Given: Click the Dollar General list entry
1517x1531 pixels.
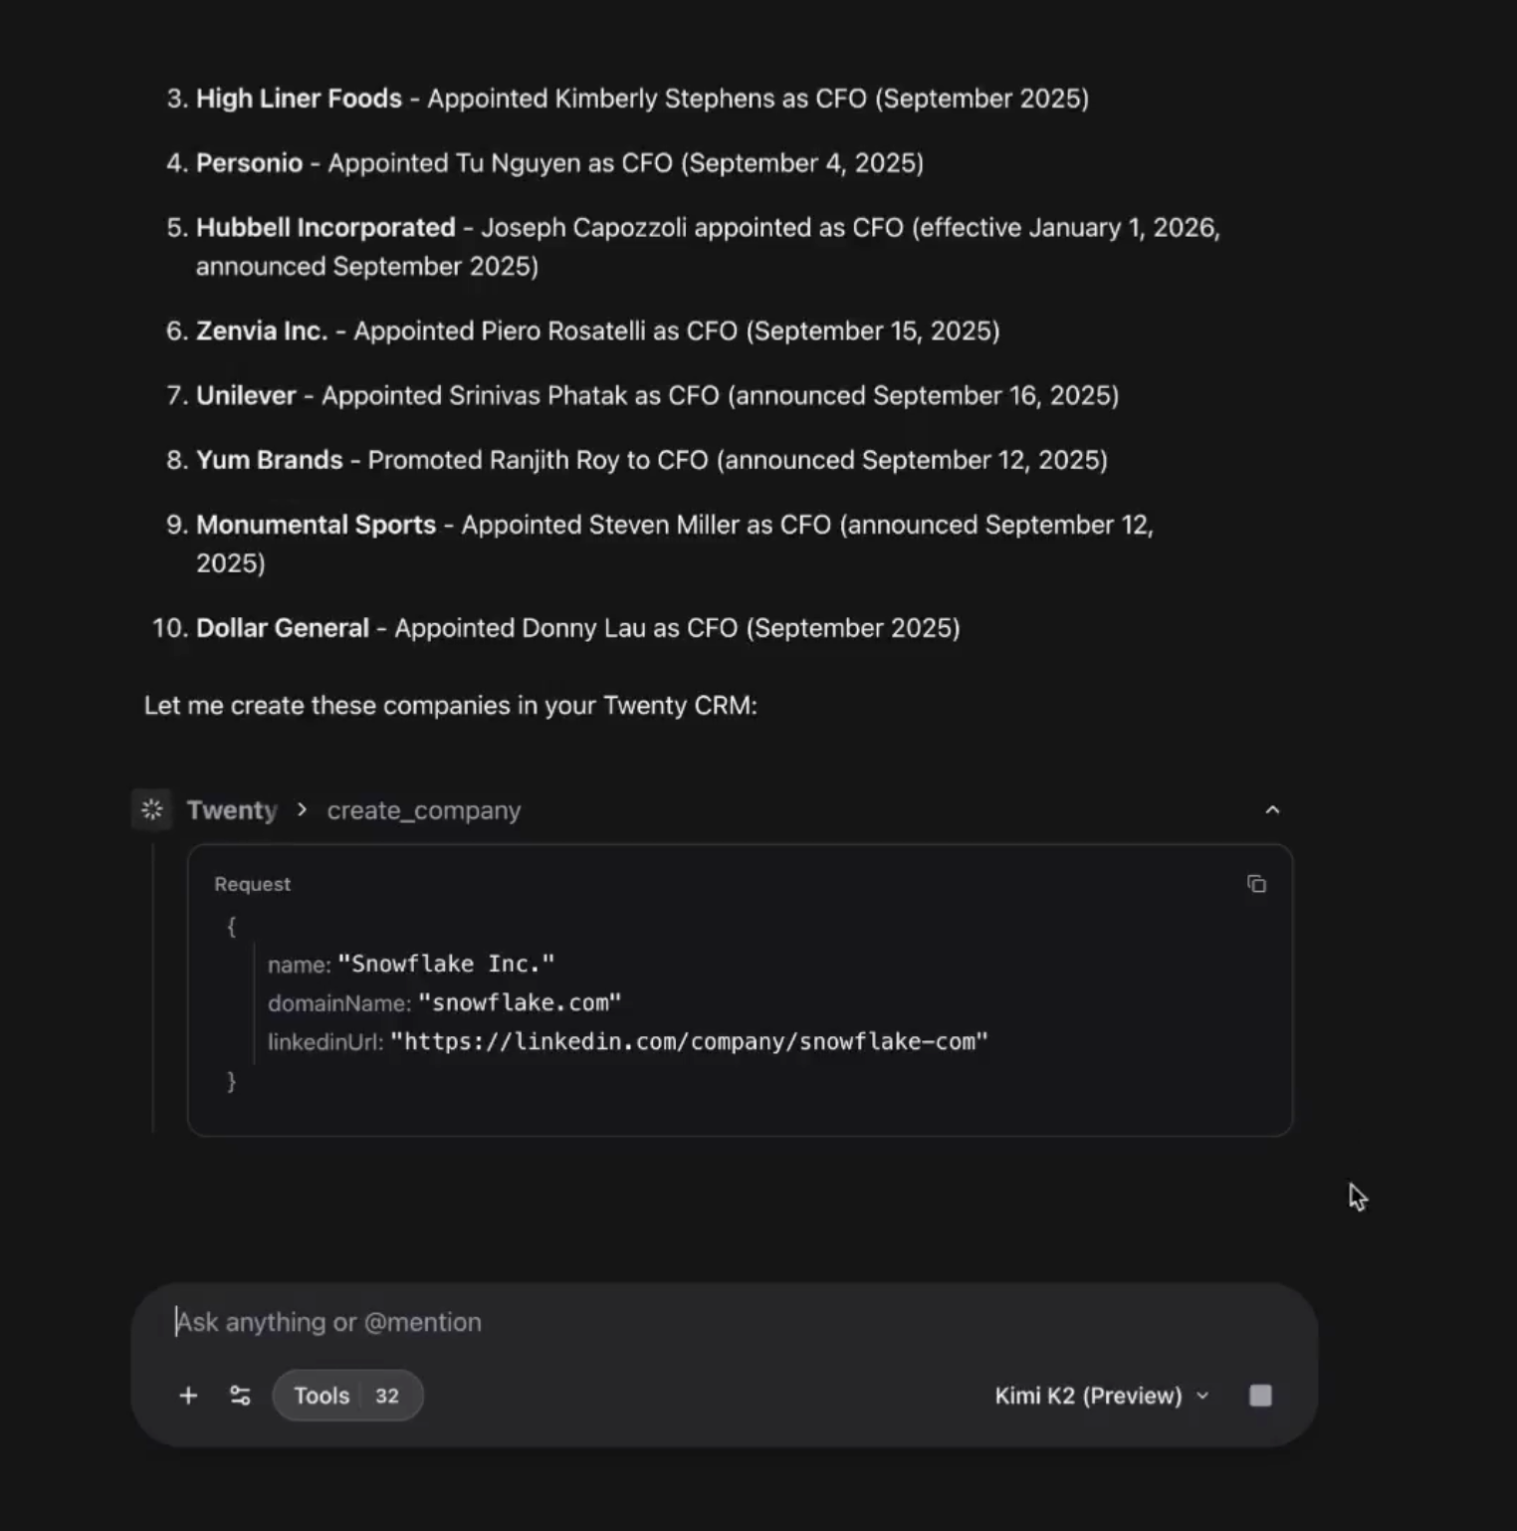Looking at the screenshot, I should pyautogui.click(x=578, y=628).
